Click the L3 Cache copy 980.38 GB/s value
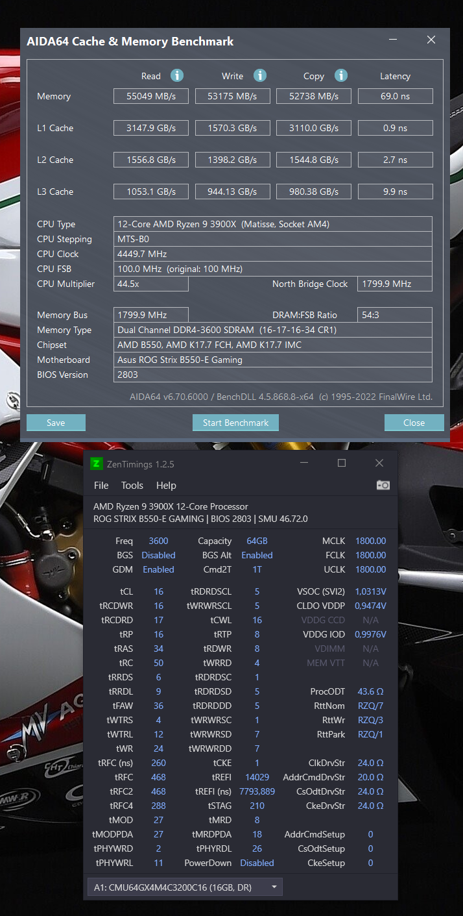The height and width of the screenshot is (916, 463). [314, 192]
